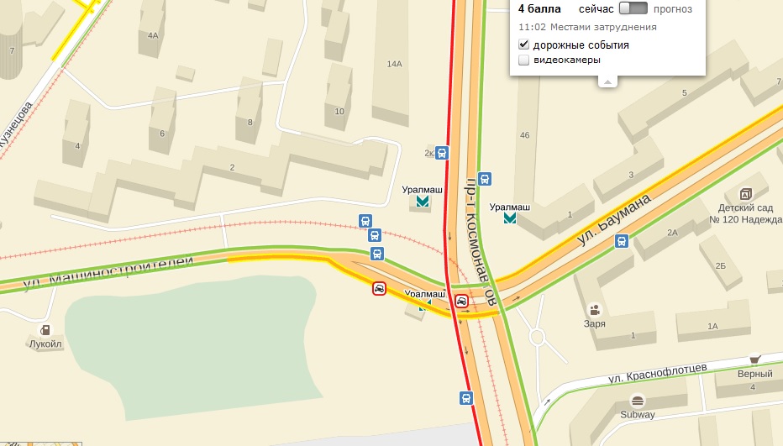Select kindergarten № 120 Надежда icon
The width and height of the screenshot is (783, 446).
click(745, 194)
